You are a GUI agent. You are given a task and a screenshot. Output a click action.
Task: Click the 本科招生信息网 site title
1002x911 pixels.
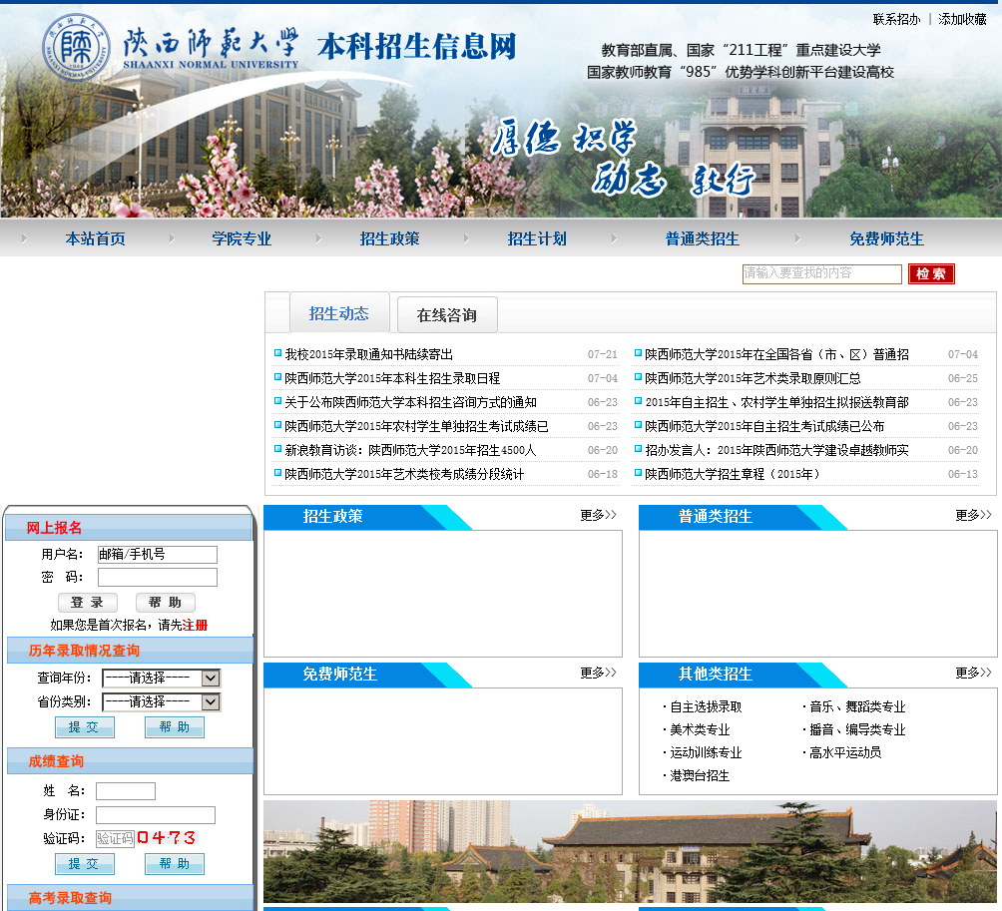pos(416,47)
